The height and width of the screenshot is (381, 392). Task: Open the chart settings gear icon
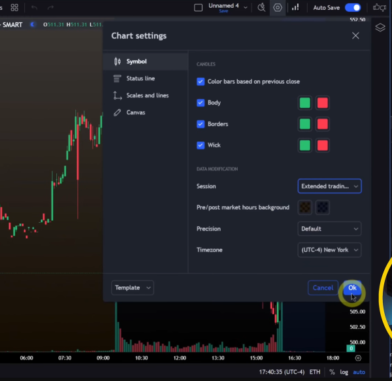[x=278, y=7]
